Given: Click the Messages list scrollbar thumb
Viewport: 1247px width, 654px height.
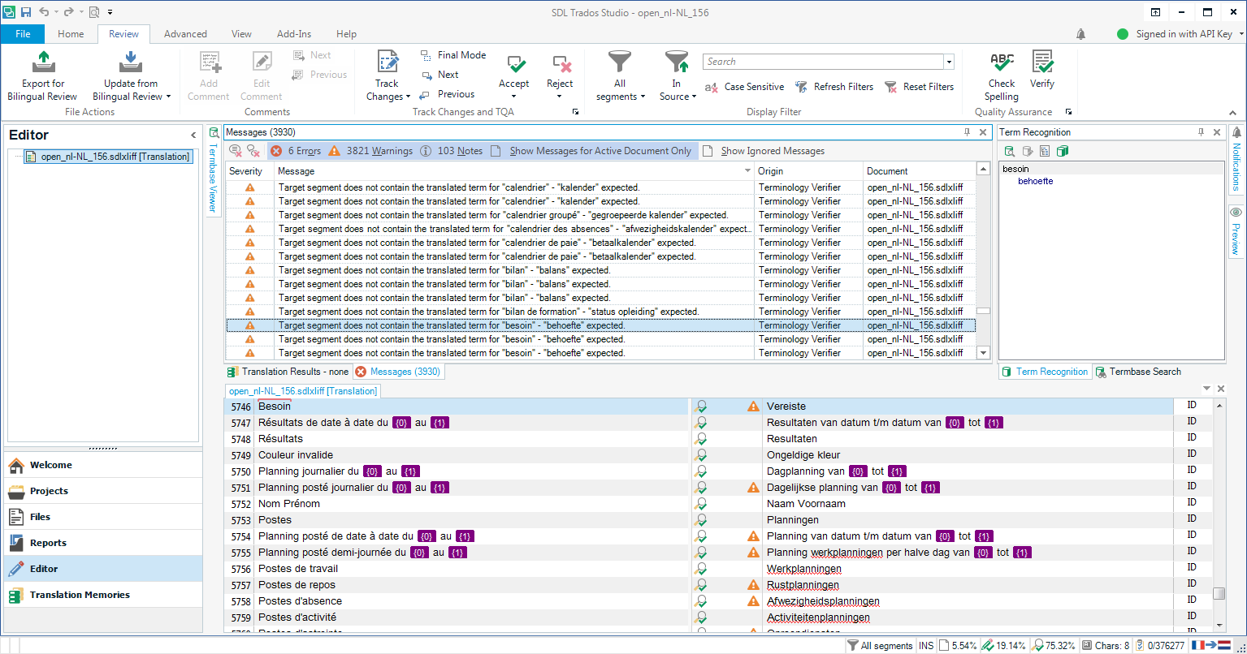Looking at the screenshot, I should point(983,312).
